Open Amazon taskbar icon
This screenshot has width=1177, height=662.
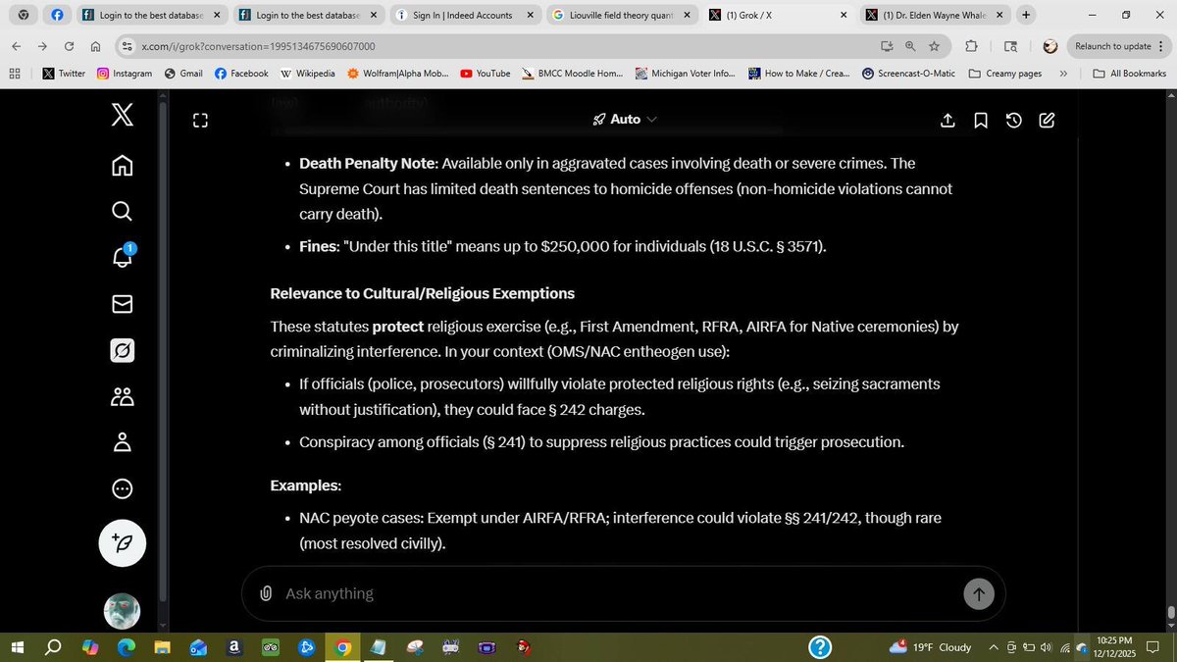pos(234,647)
